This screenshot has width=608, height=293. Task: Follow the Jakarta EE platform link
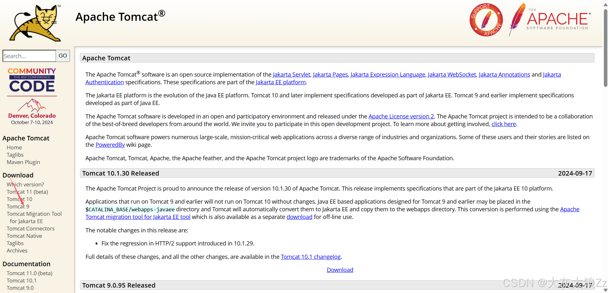[281, 82]
